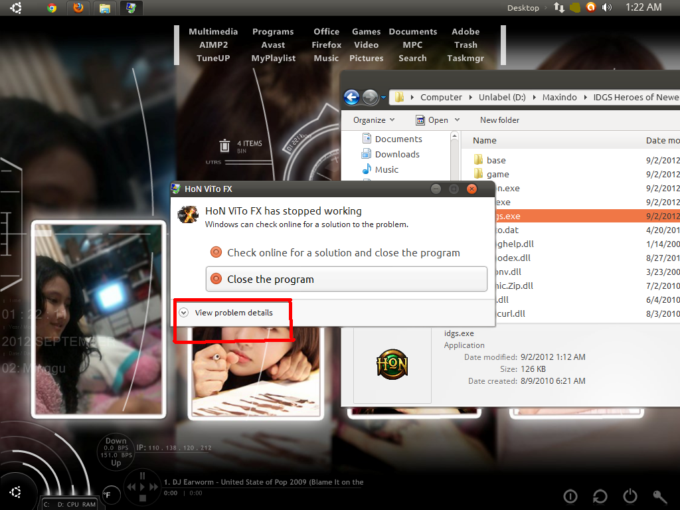Viewport: 680px width, 510px height.
Task: Open dropdown arrow next to Open
Action: pyautogui.click(x=457, y=120)
